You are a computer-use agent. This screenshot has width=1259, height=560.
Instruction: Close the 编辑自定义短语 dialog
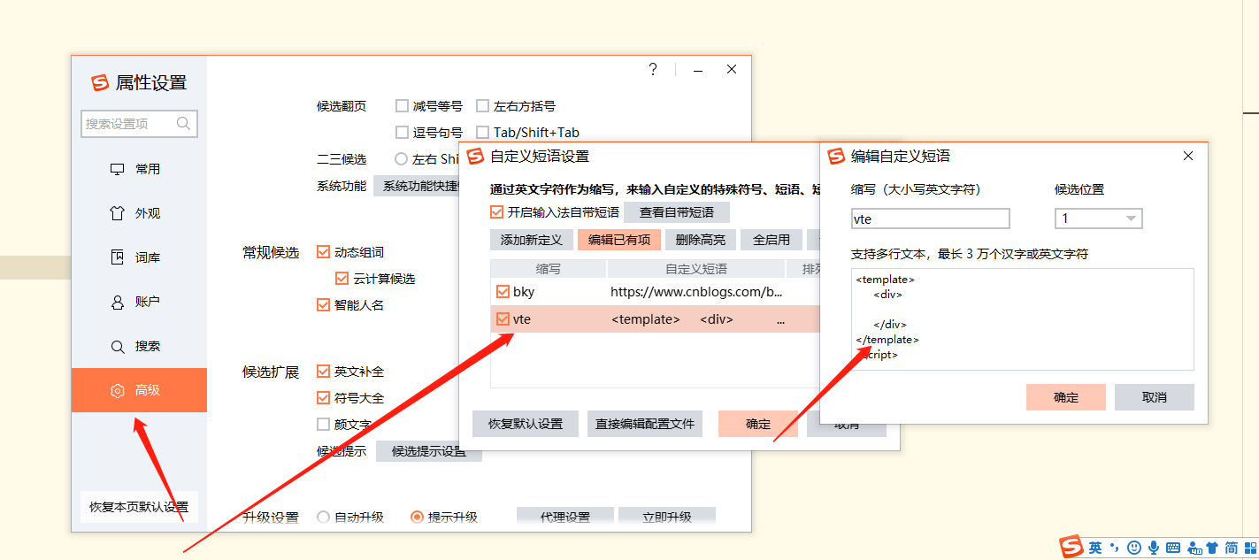pyautogui.click(x=1188, y=156)
